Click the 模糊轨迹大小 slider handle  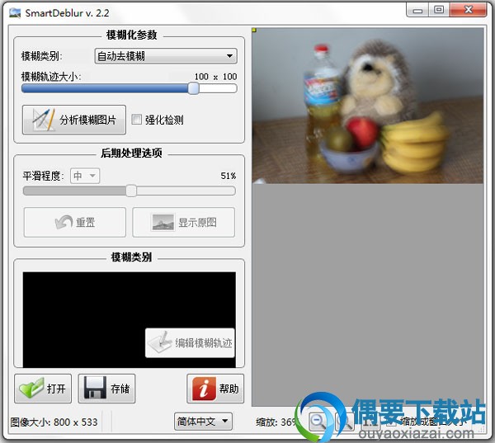194,88
